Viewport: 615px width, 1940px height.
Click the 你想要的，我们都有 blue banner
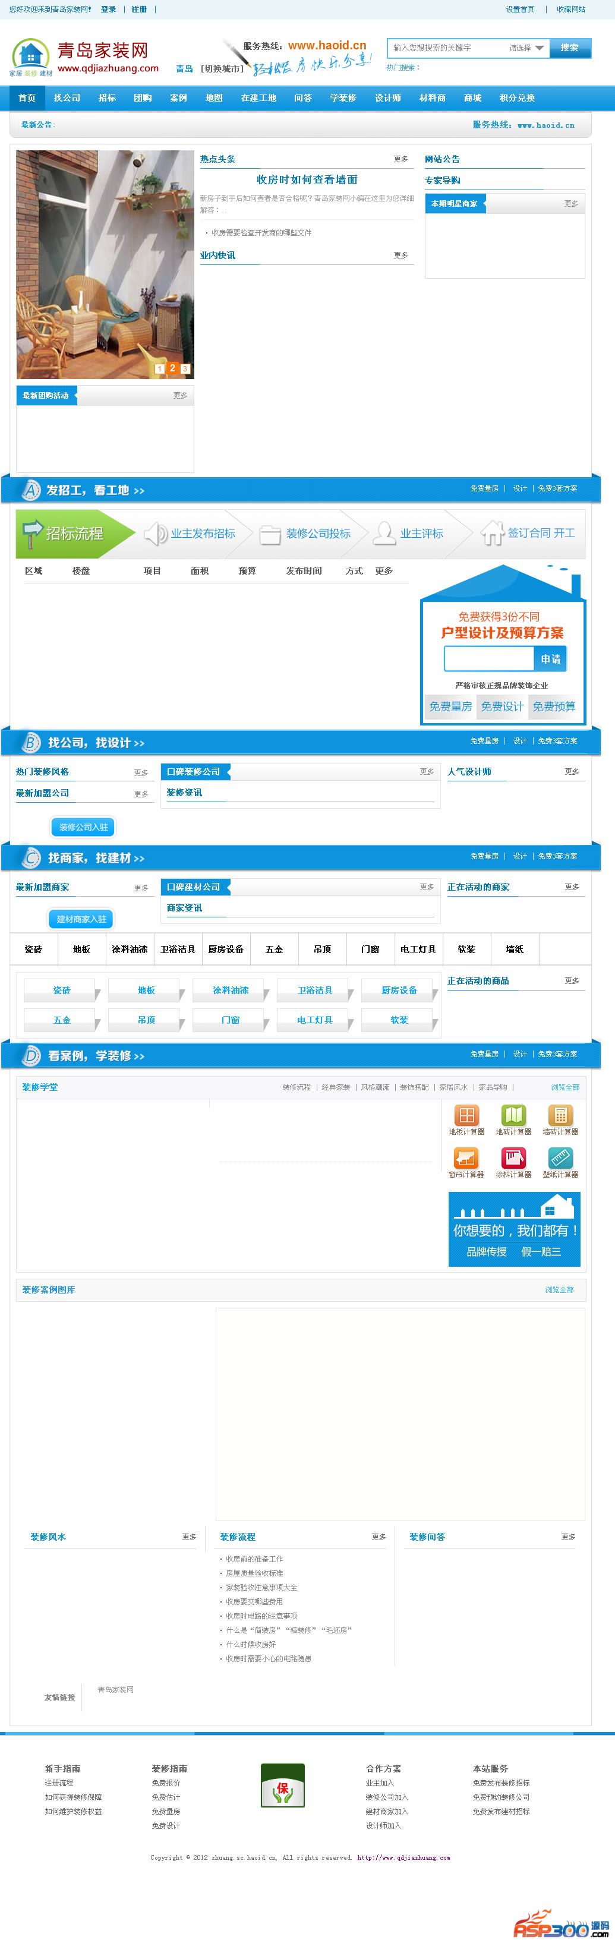tap(515, 1229)
